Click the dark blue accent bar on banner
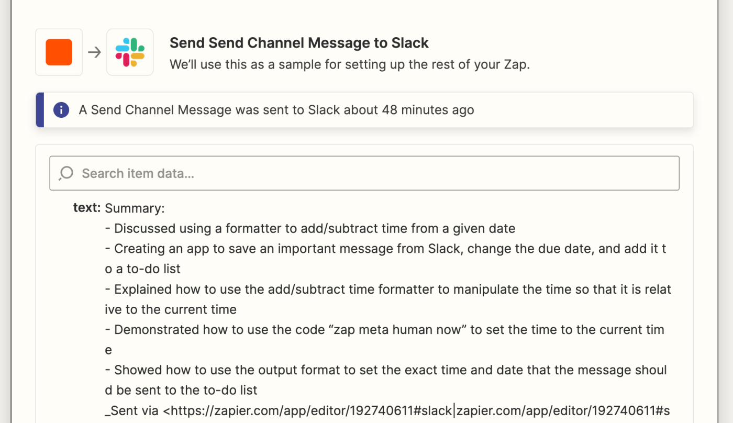The height and width of the screenshot is (423, 733). pyautogui.click(x=40, y=110)
